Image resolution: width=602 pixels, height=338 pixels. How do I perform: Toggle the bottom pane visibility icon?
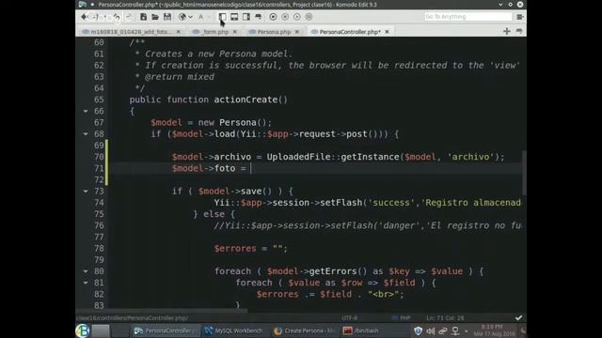point(234,17)
